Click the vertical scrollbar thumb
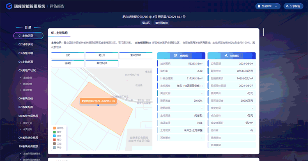Viewport: 308px width, 161px height. click(x=263, y=32)
